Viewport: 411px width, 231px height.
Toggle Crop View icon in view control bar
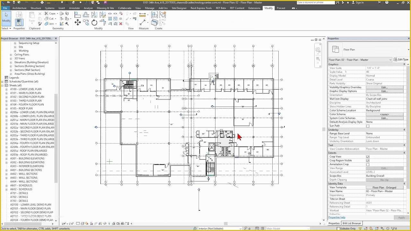96,224
